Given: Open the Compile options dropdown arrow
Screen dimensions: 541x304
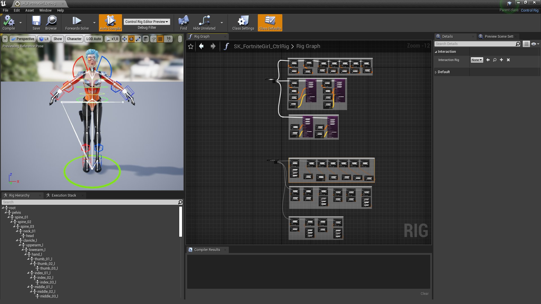Looking at the screenshot, I should tap(21, 23).
